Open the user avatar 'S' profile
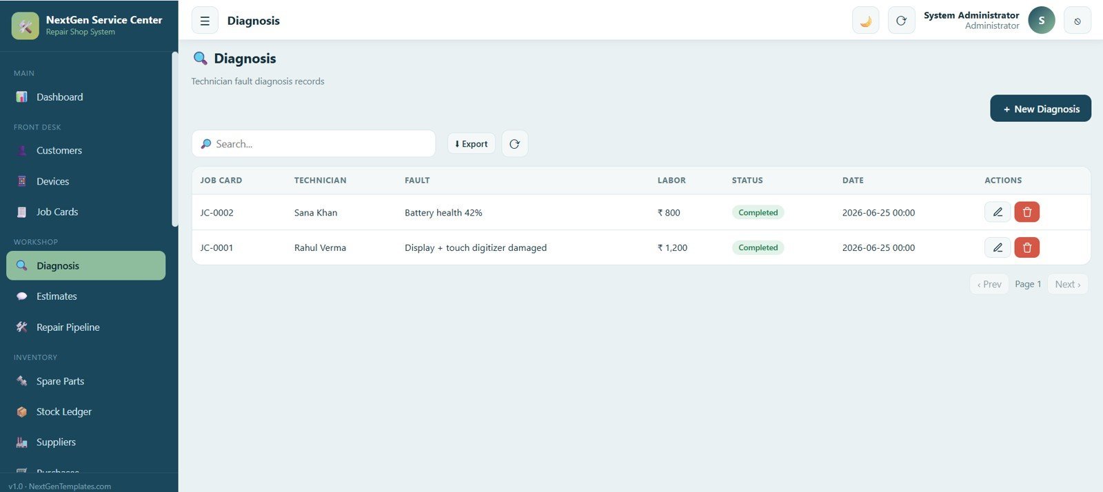The image size is (1103, 492). click(x=1042, y=21)
